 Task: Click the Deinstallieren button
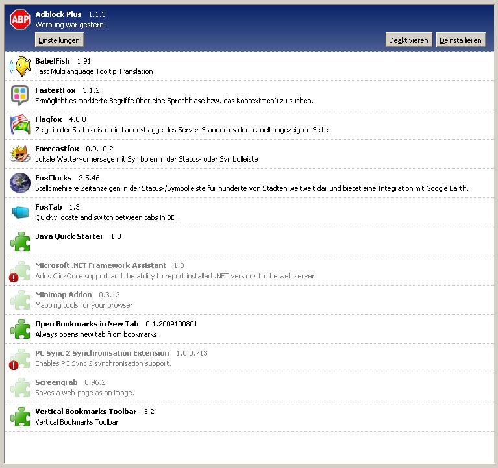(x=460, y=40)
